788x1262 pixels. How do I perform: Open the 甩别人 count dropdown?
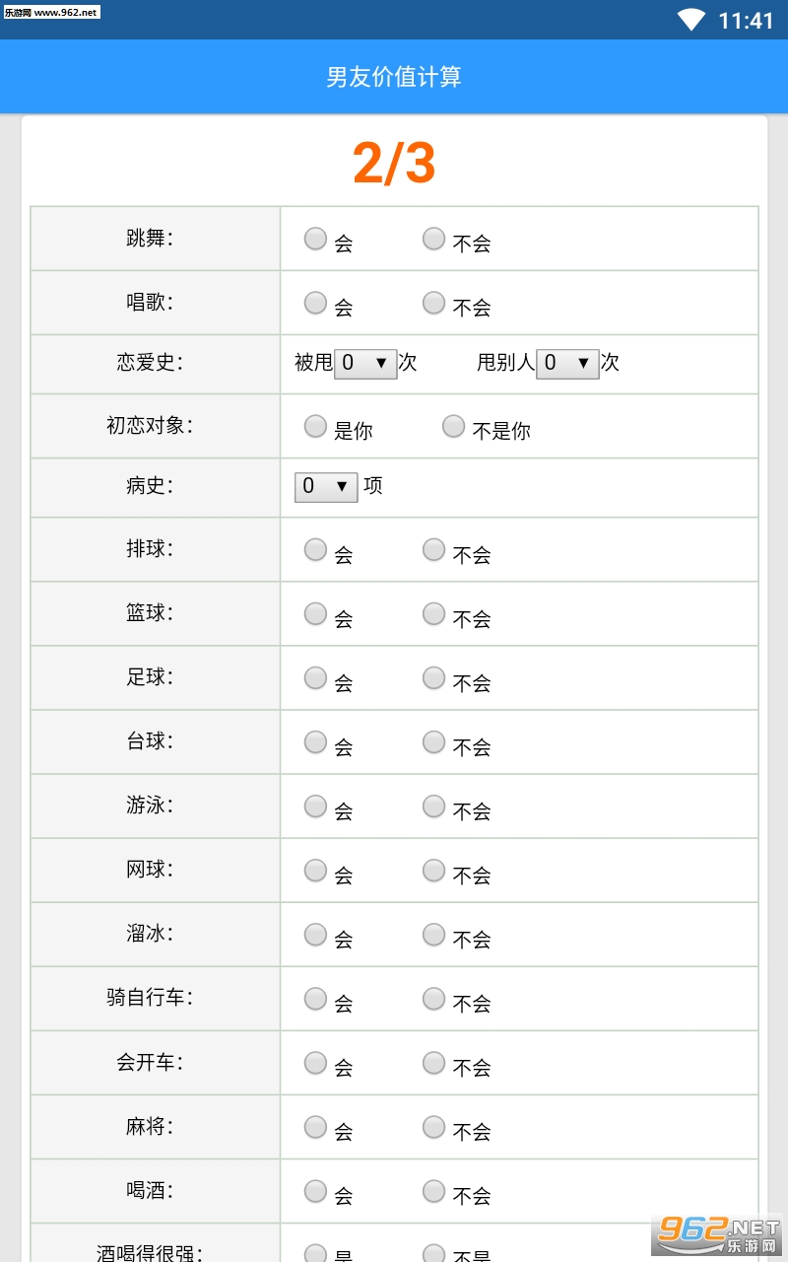567,363
